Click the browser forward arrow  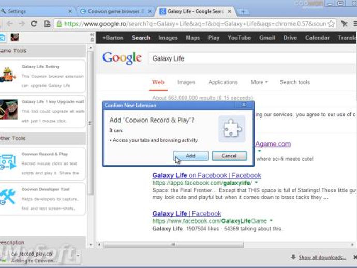click(22, 24)
